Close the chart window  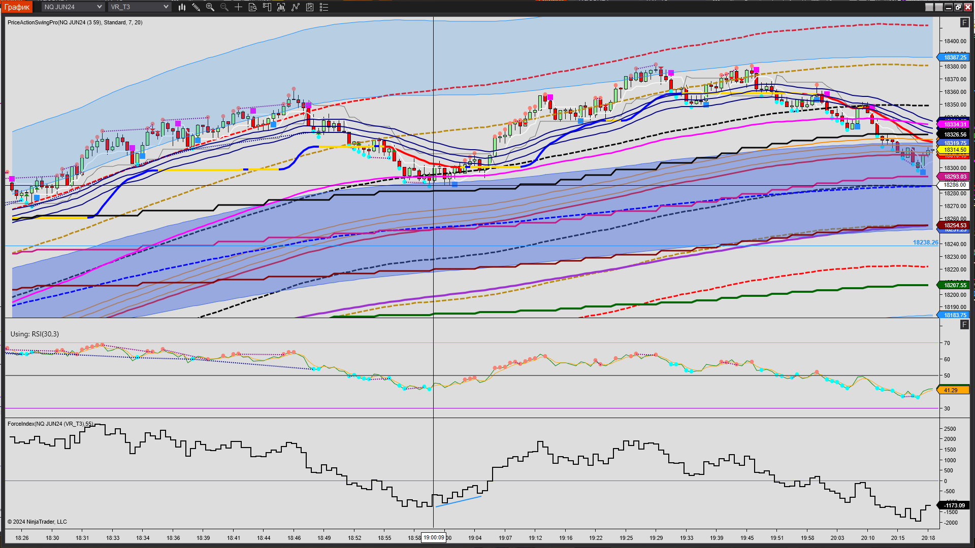(967, 7)
